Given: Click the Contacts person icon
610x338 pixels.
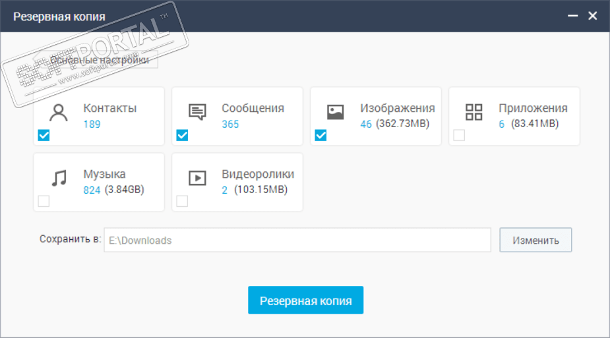Looking at the screenshot, I should click(x=58, y=113).
